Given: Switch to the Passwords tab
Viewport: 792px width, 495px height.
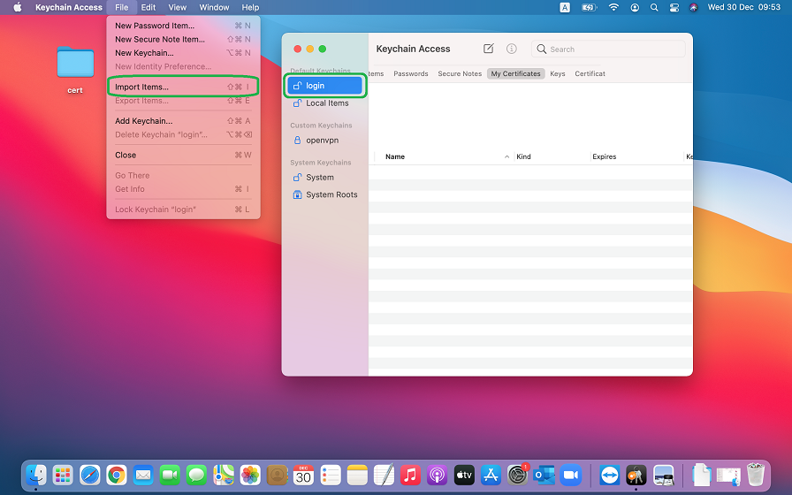Looking at the screenshot, I should tap(411, 74).
